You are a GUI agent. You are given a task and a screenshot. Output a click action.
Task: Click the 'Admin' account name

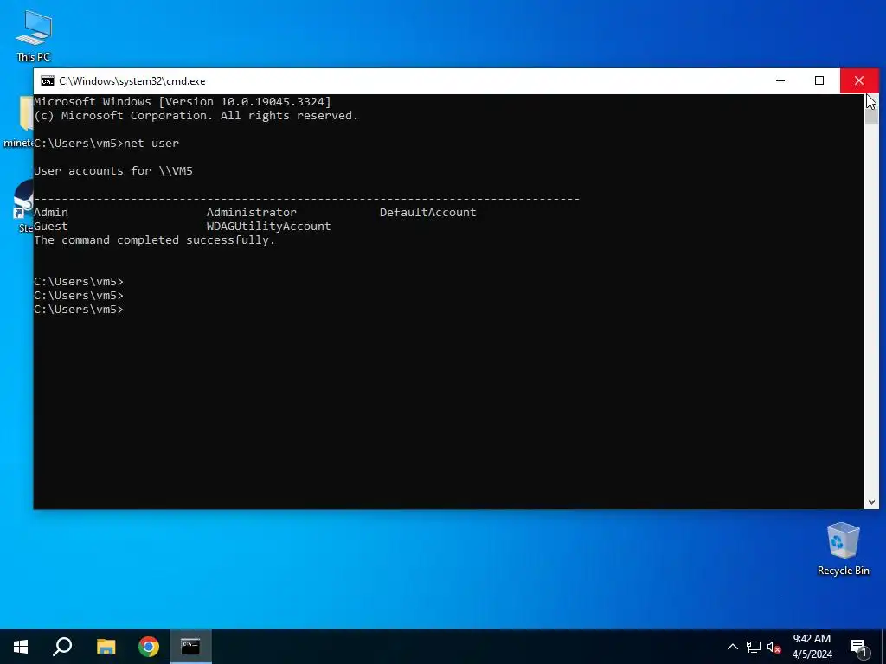coord(51,213)
